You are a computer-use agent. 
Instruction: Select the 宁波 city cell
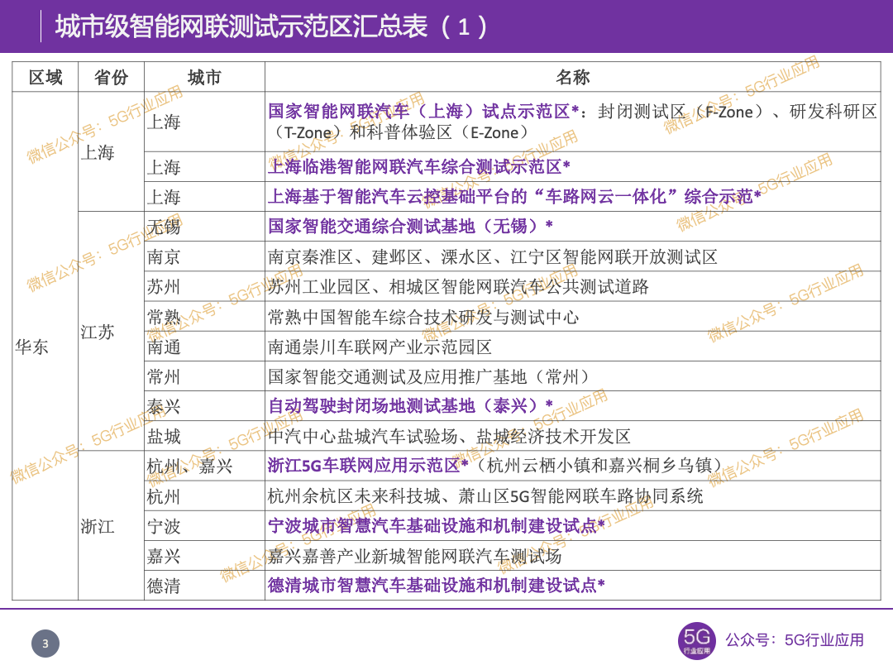coord(204,525)
